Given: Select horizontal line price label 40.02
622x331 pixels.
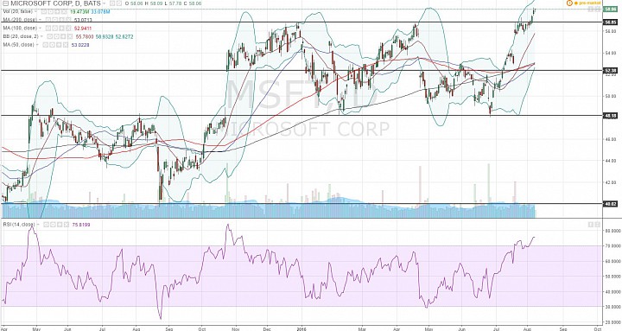Looking at the screenshot, I should (610, 204).
